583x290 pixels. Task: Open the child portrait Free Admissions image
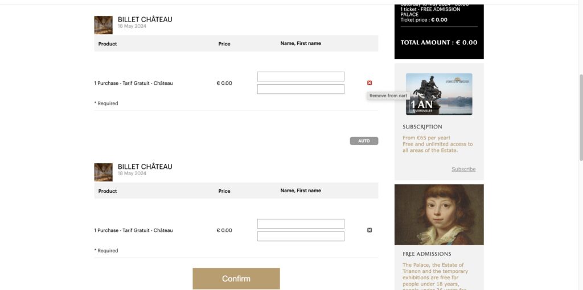point(439,214)
